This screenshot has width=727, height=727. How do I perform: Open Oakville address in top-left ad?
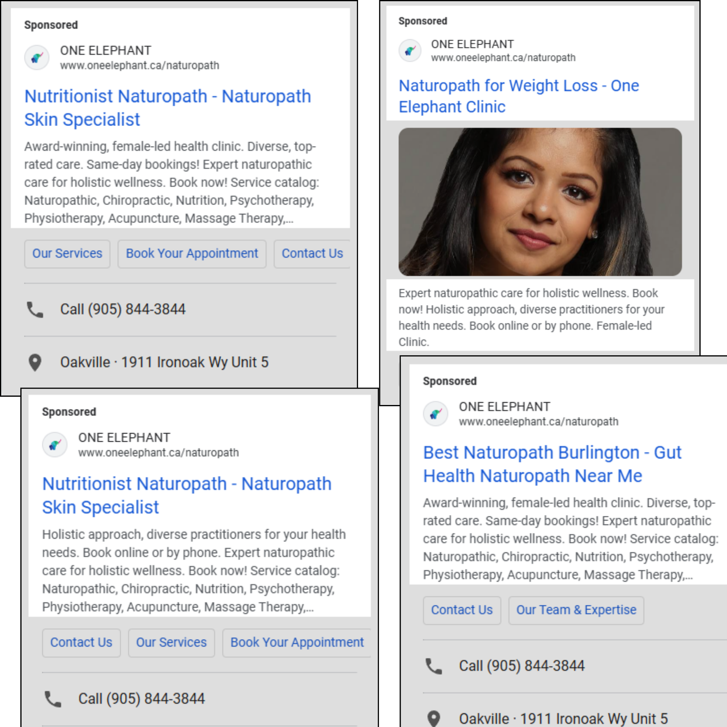click(x=164, y=362)
